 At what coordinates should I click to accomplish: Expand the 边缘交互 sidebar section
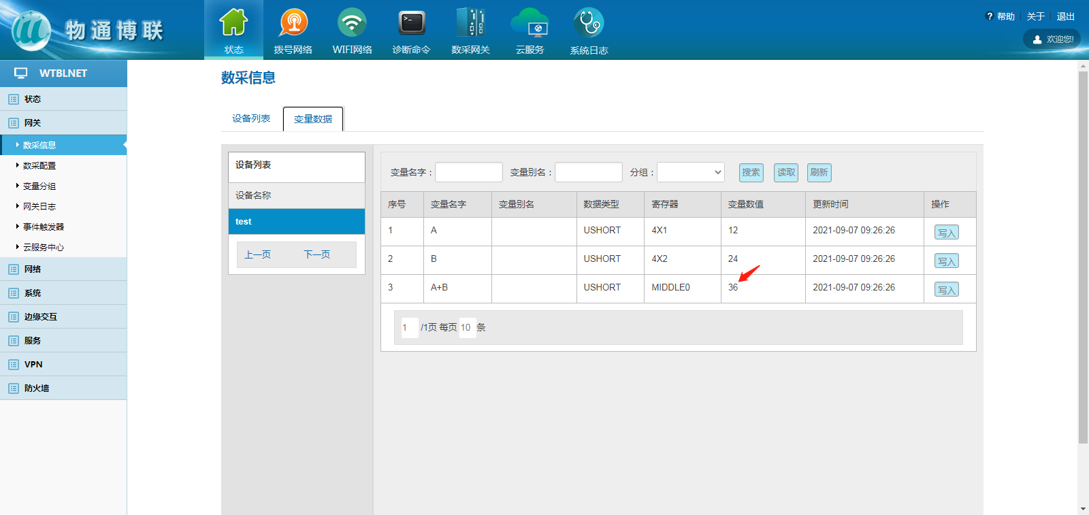point(63,317)
